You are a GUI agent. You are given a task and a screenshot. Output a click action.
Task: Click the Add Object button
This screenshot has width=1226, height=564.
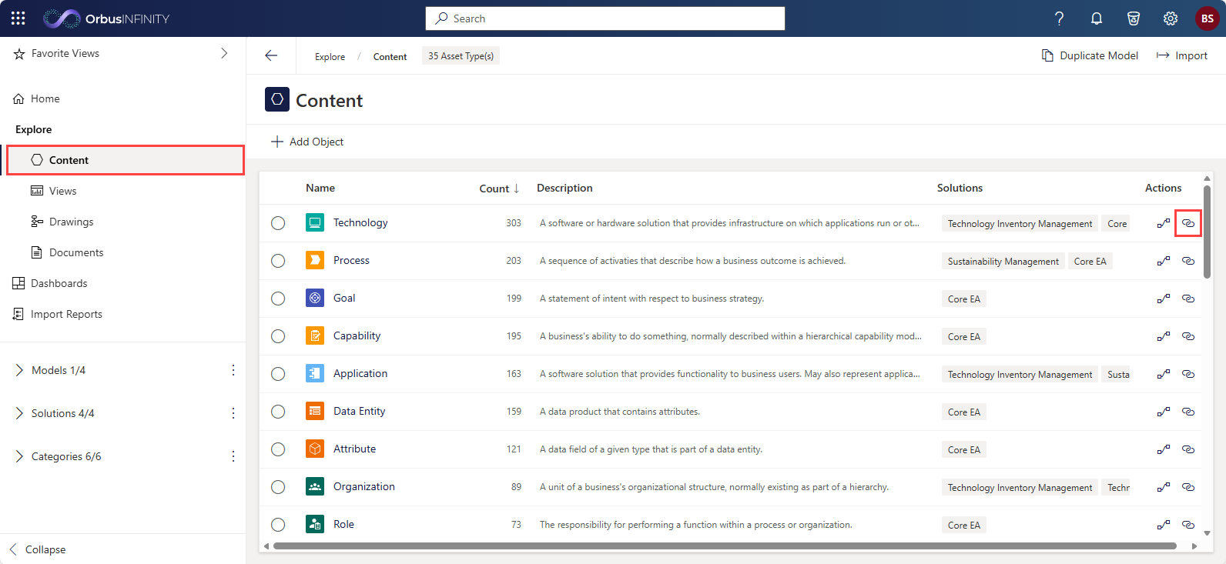pyautogui.click(x=307, y=142)
